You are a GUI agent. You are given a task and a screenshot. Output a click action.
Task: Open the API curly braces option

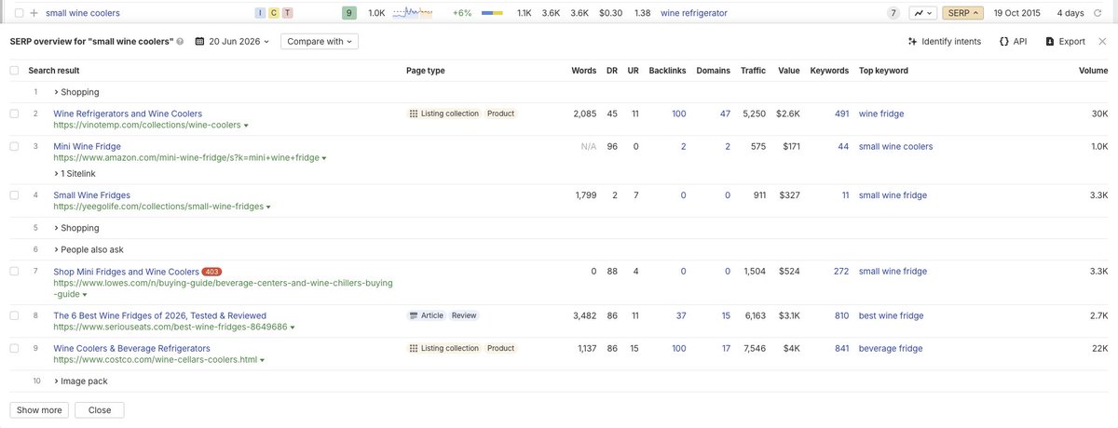[1004, 42]
